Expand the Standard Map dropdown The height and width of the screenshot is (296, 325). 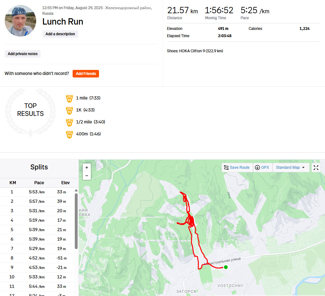pyautogui.click(x=290, y=168)
